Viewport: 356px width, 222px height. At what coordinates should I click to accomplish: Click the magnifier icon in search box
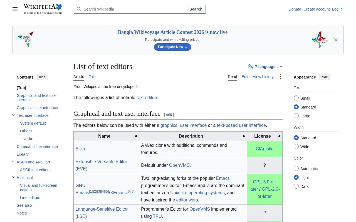coord(79,9)
